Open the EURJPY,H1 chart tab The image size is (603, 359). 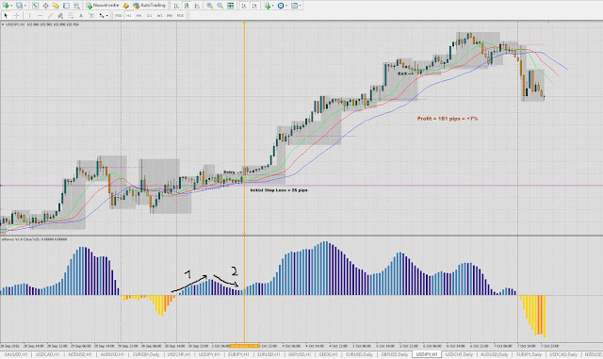[x=238, y=354]
